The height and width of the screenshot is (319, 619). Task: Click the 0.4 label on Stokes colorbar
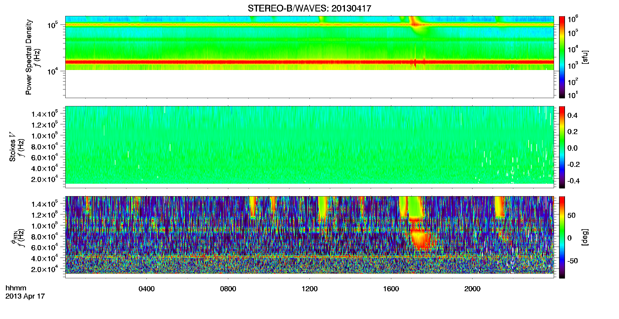tap(572, 115)
